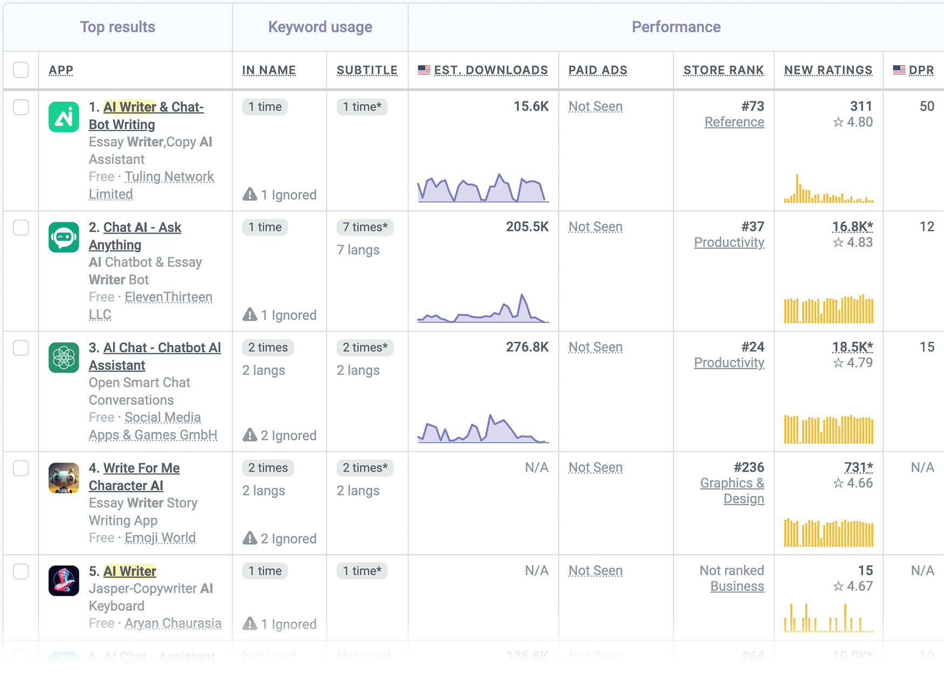
Task: Open the AI Chat - Chatbot AI Assistant link
Action: [155, 356]
